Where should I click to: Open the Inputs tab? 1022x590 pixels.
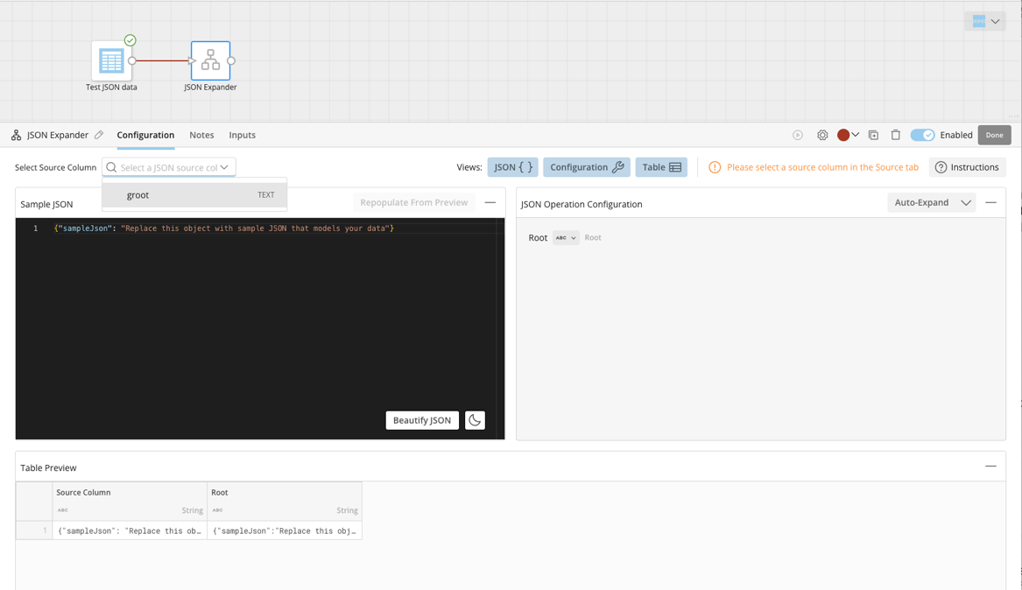coord(242,135)
